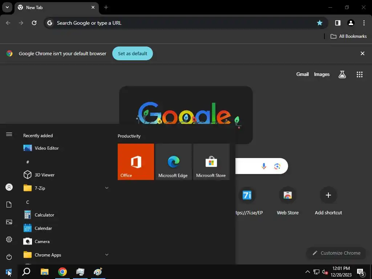Click Customize Chrome button

[337, 253]
